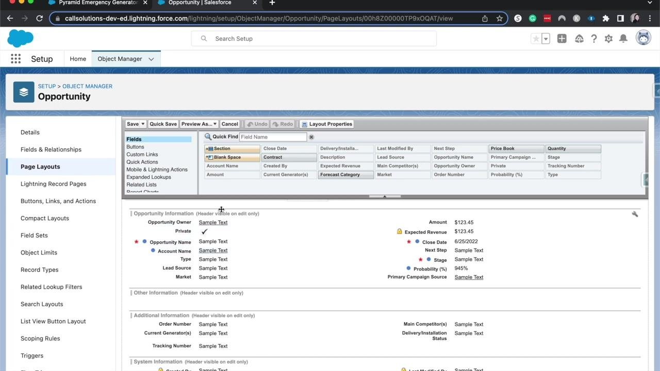Select Mobile & Lightning Actions category

point(157,170)
